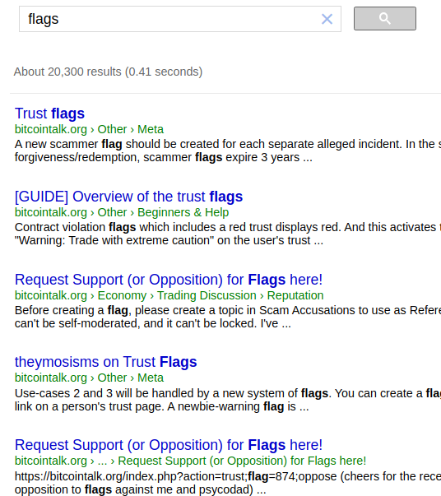441x496 pixels.
Task: Click 'Trading Discussion' breadcrumb link
Action: point(207,295)
